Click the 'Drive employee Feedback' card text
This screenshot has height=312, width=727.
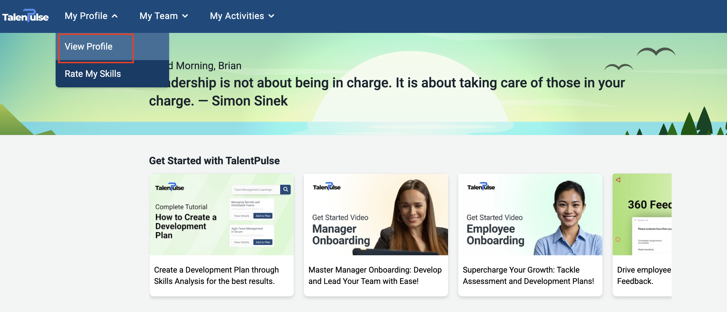pyautogui.click(x=643, y=275)
